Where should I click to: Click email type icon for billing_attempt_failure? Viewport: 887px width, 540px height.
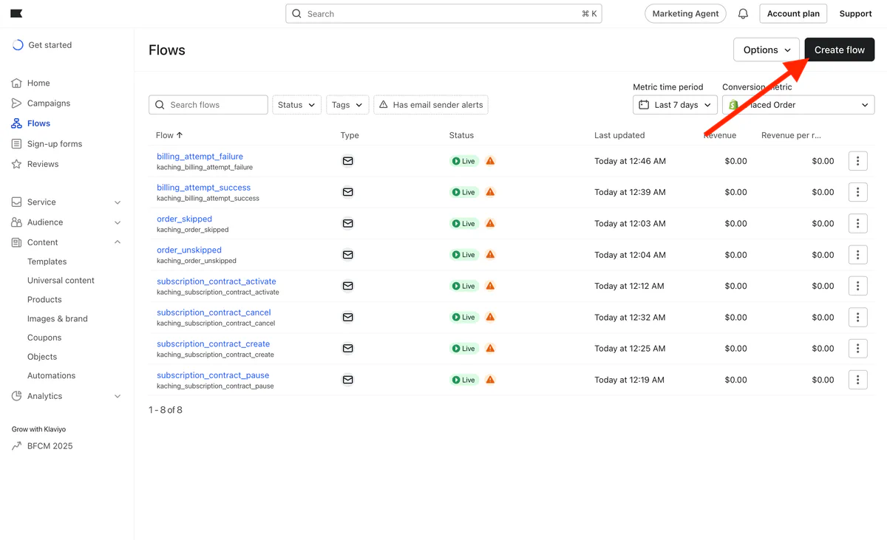click(x=347, y=161)
